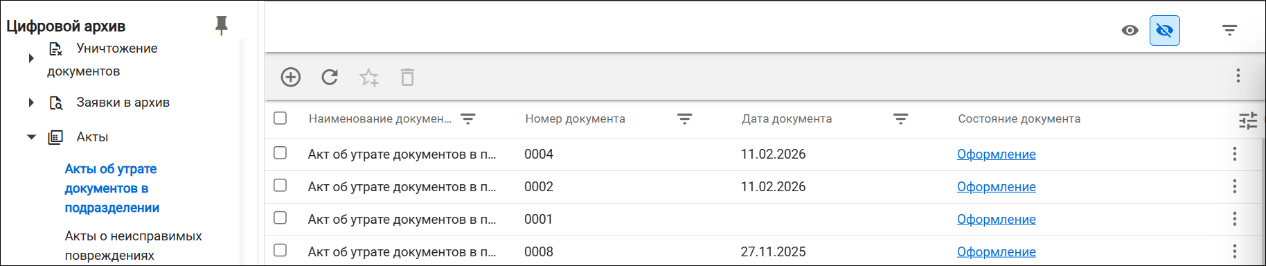Collapse the Акты tree section
The height and width of the screenshot is (266, 1266).
point(31,137)
